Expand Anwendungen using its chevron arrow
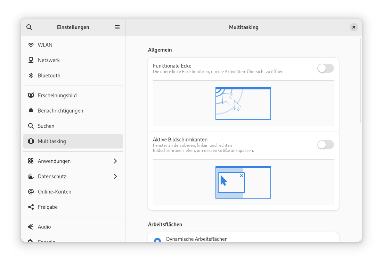This screenshot has height=265, width=383. click(x=115, y=161)
